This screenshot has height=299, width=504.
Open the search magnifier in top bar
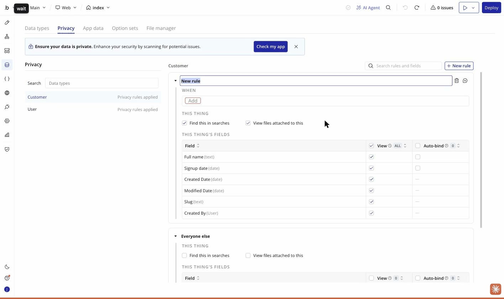(x=388, y=7)
